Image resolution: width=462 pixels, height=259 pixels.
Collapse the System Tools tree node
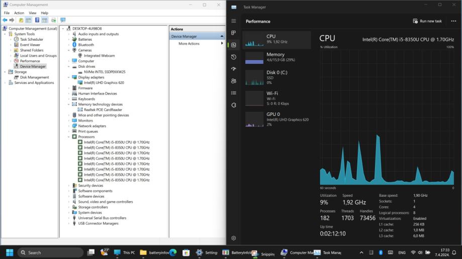[x=5, y=34]
